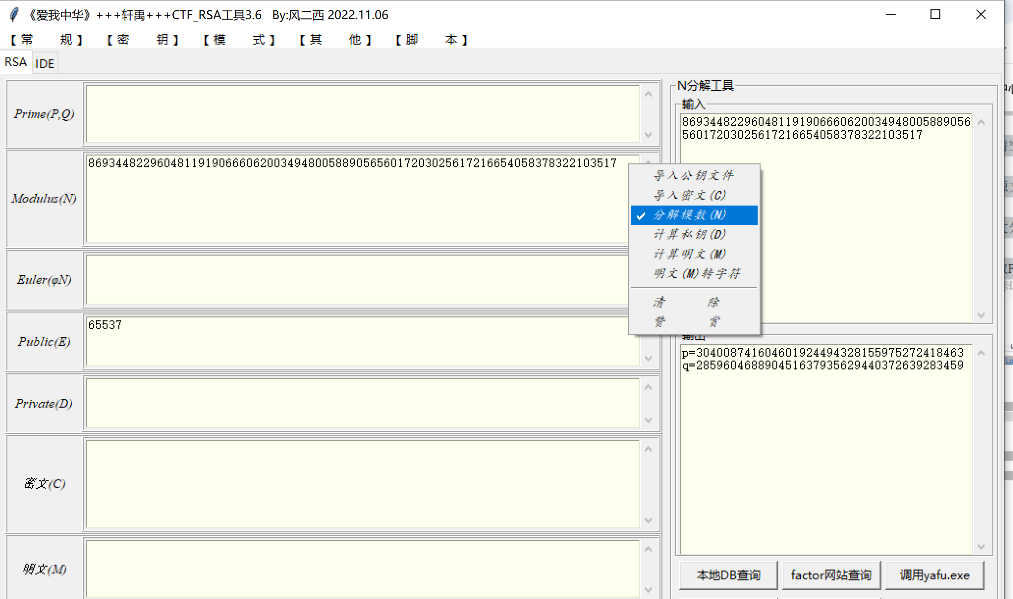Click into the 密文(C) input area
The image size is (1013, 599).
[x=362, y=484]
